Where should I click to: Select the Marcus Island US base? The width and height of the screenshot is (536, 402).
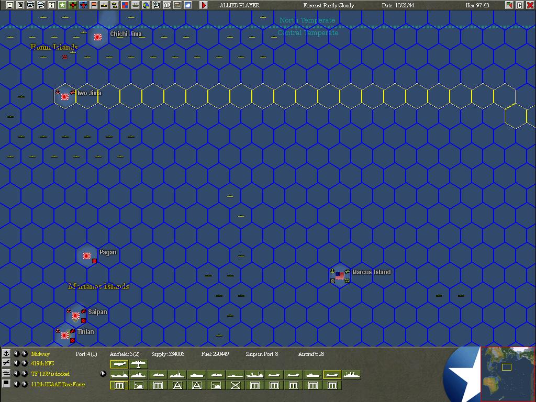[x=340, y=275]
